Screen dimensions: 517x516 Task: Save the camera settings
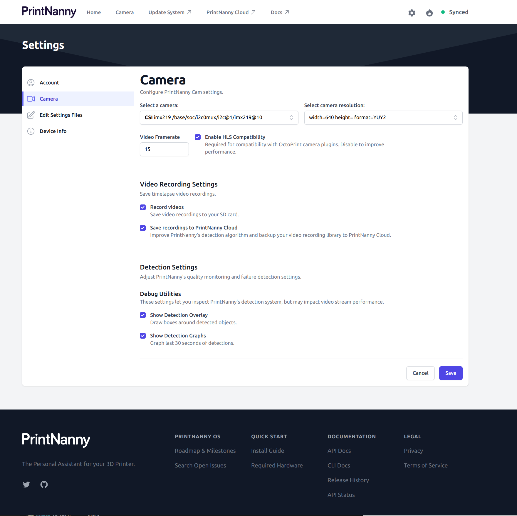tap(451, 373)
